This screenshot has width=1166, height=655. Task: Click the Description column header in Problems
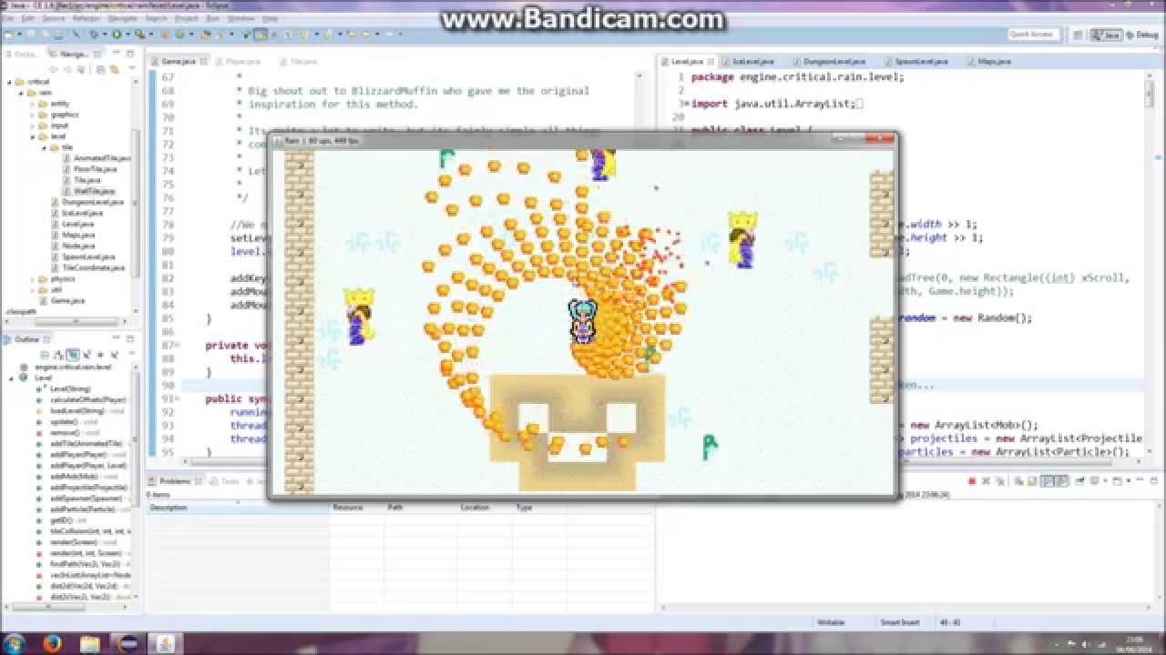[x=238, y=508]
